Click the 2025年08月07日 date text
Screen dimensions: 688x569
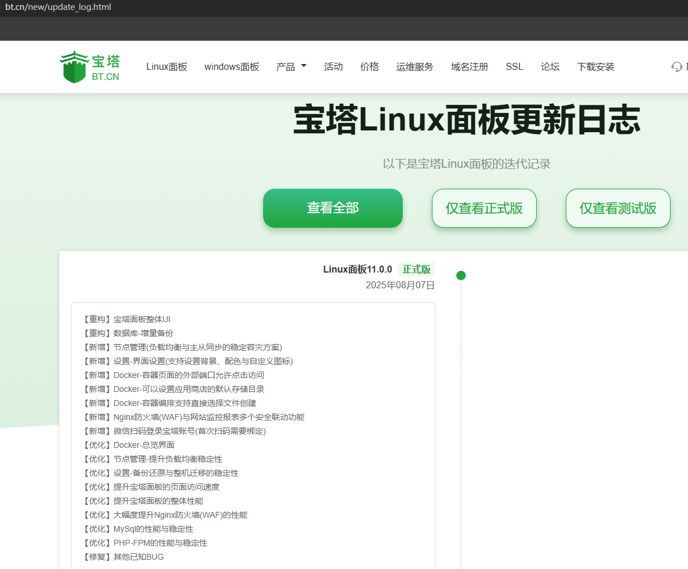pyautogui.click(x=400, y=285)
